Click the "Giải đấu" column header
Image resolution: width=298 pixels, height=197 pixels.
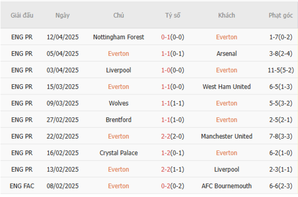[22, 15]
